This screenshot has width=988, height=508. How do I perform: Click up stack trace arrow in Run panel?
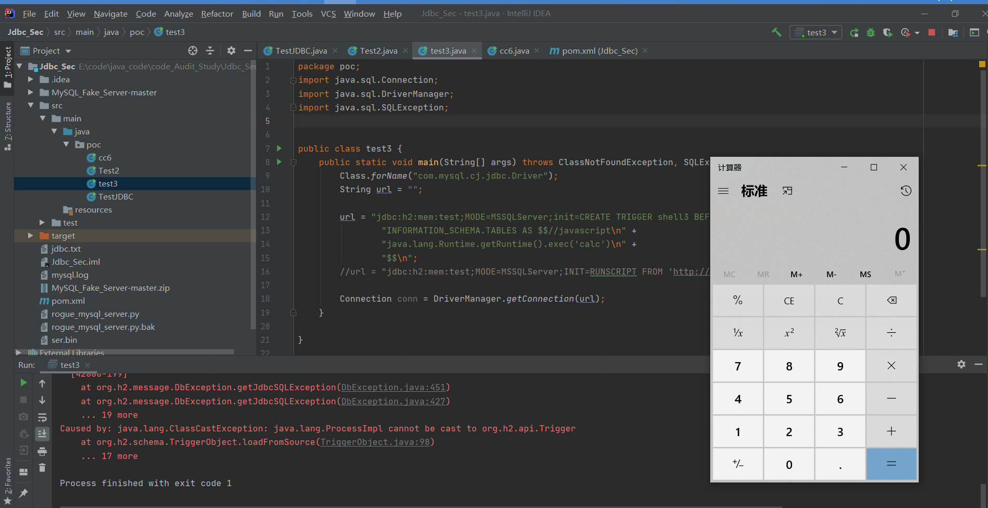click(x=42, y=383)
